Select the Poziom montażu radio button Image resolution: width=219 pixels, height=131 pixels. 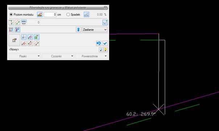point(11,15)
